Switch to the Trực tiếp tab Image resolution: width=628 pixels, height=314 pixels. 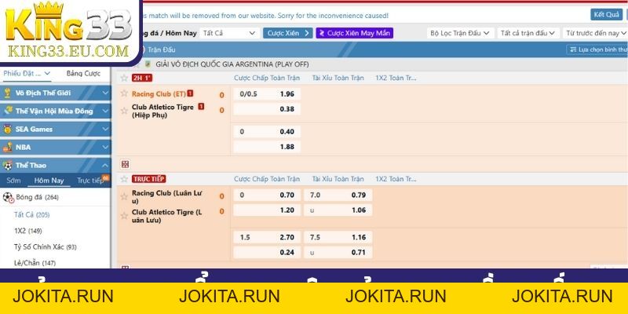(x=90, y=181)
